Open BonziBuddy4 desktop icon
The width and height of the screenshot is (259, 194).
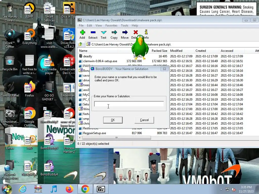coord(49,168)
